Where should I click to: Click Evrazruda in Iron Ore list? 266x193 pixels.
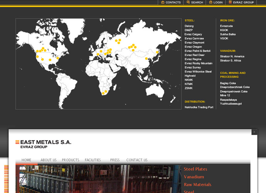226,26
